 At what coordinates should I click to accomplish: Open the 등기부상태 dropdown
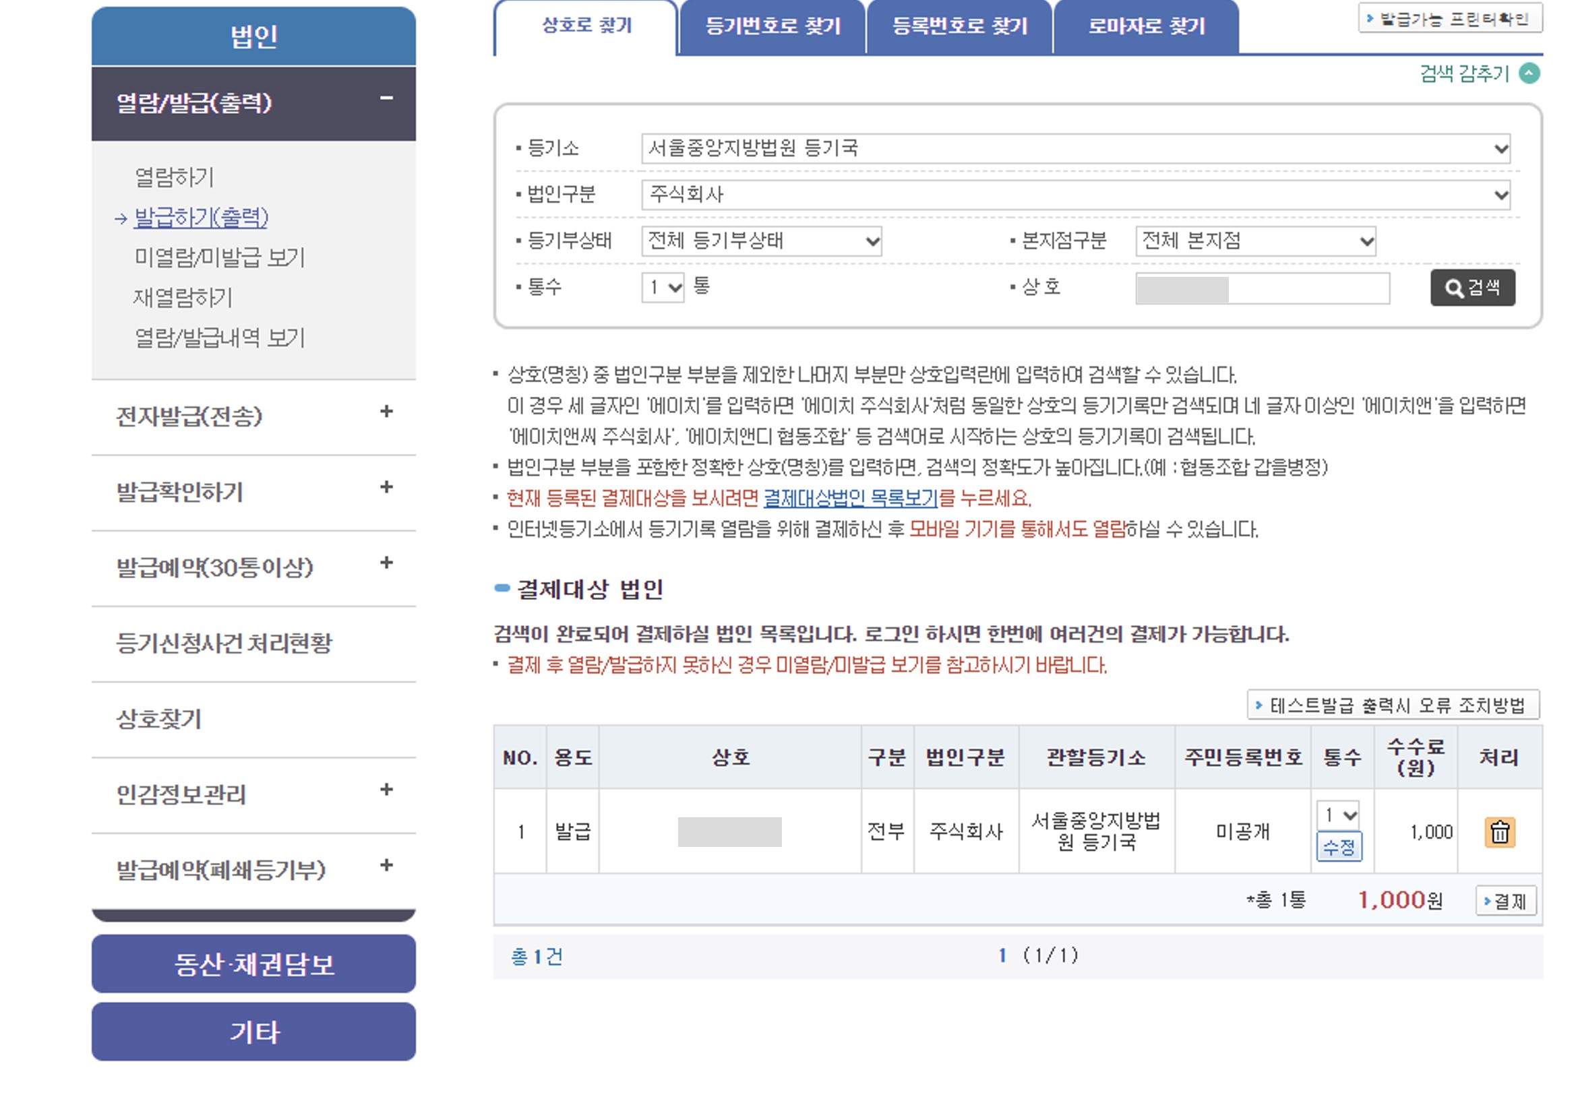[761, 241]
